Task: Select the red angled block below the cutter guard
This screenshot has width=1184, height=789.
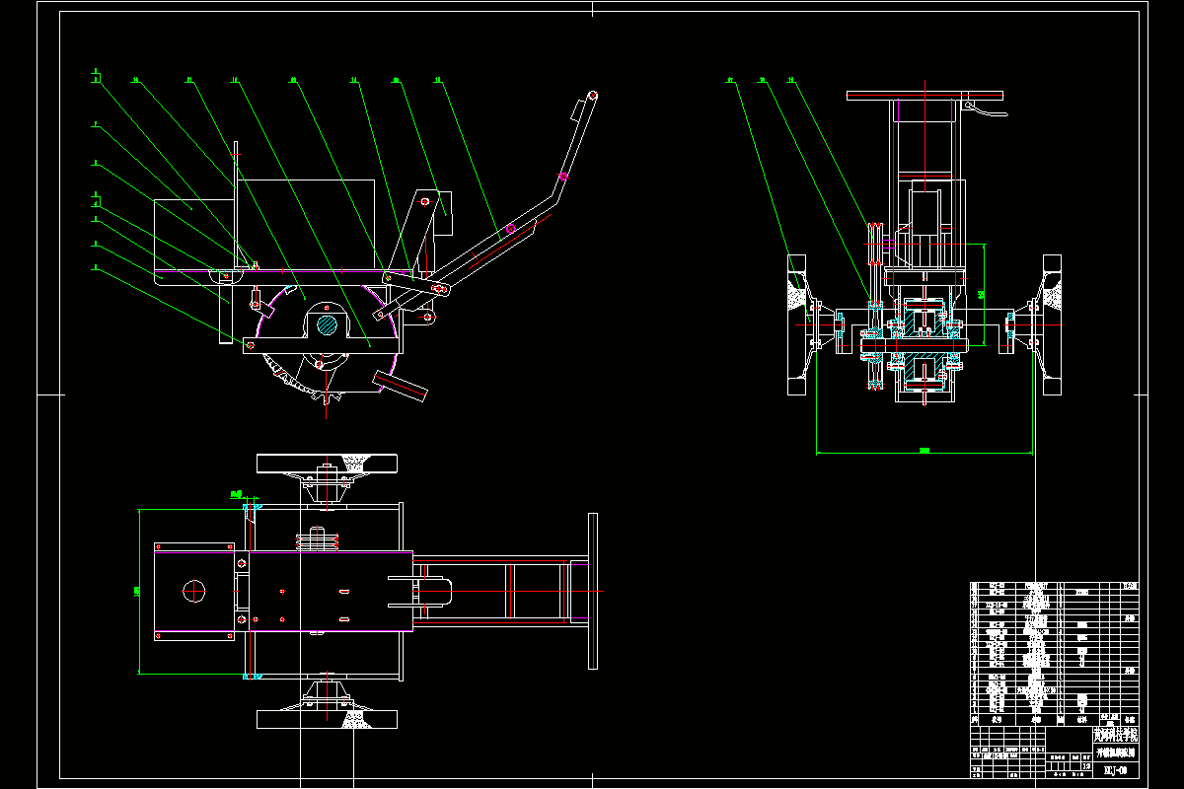Action: 401,385
